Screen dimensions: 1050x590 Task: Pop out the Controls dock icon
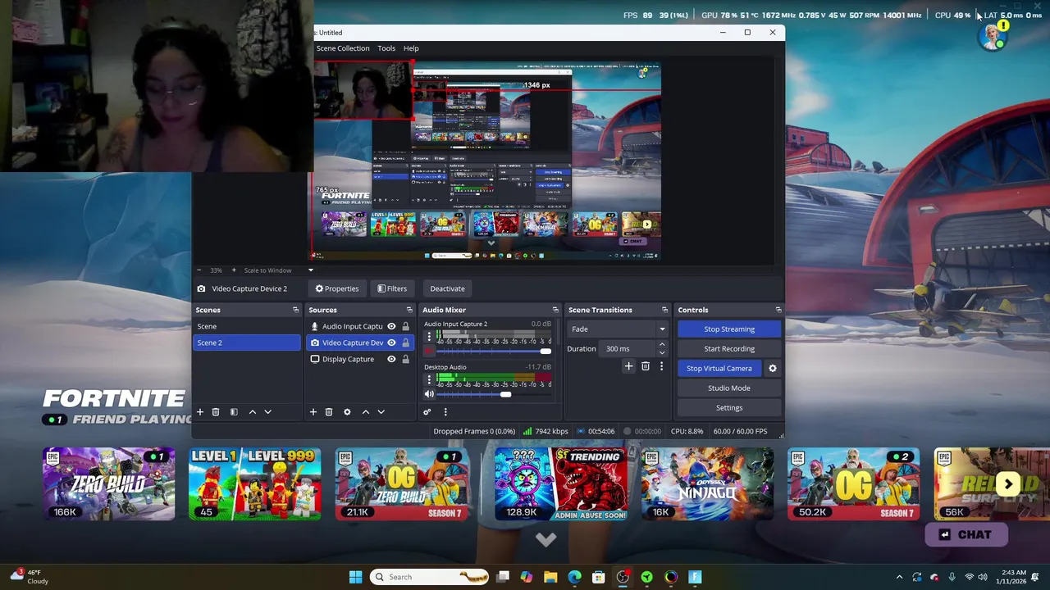(778, 310)
